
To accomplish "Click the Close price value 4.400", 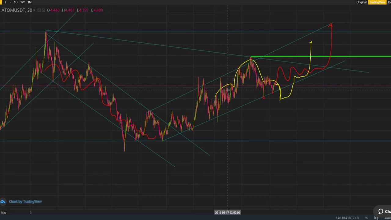I will 98,10.
